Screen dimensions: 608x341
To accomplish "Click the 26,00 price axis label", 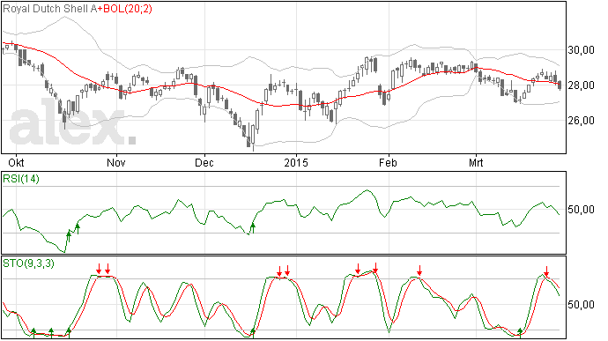I will 581,121.
